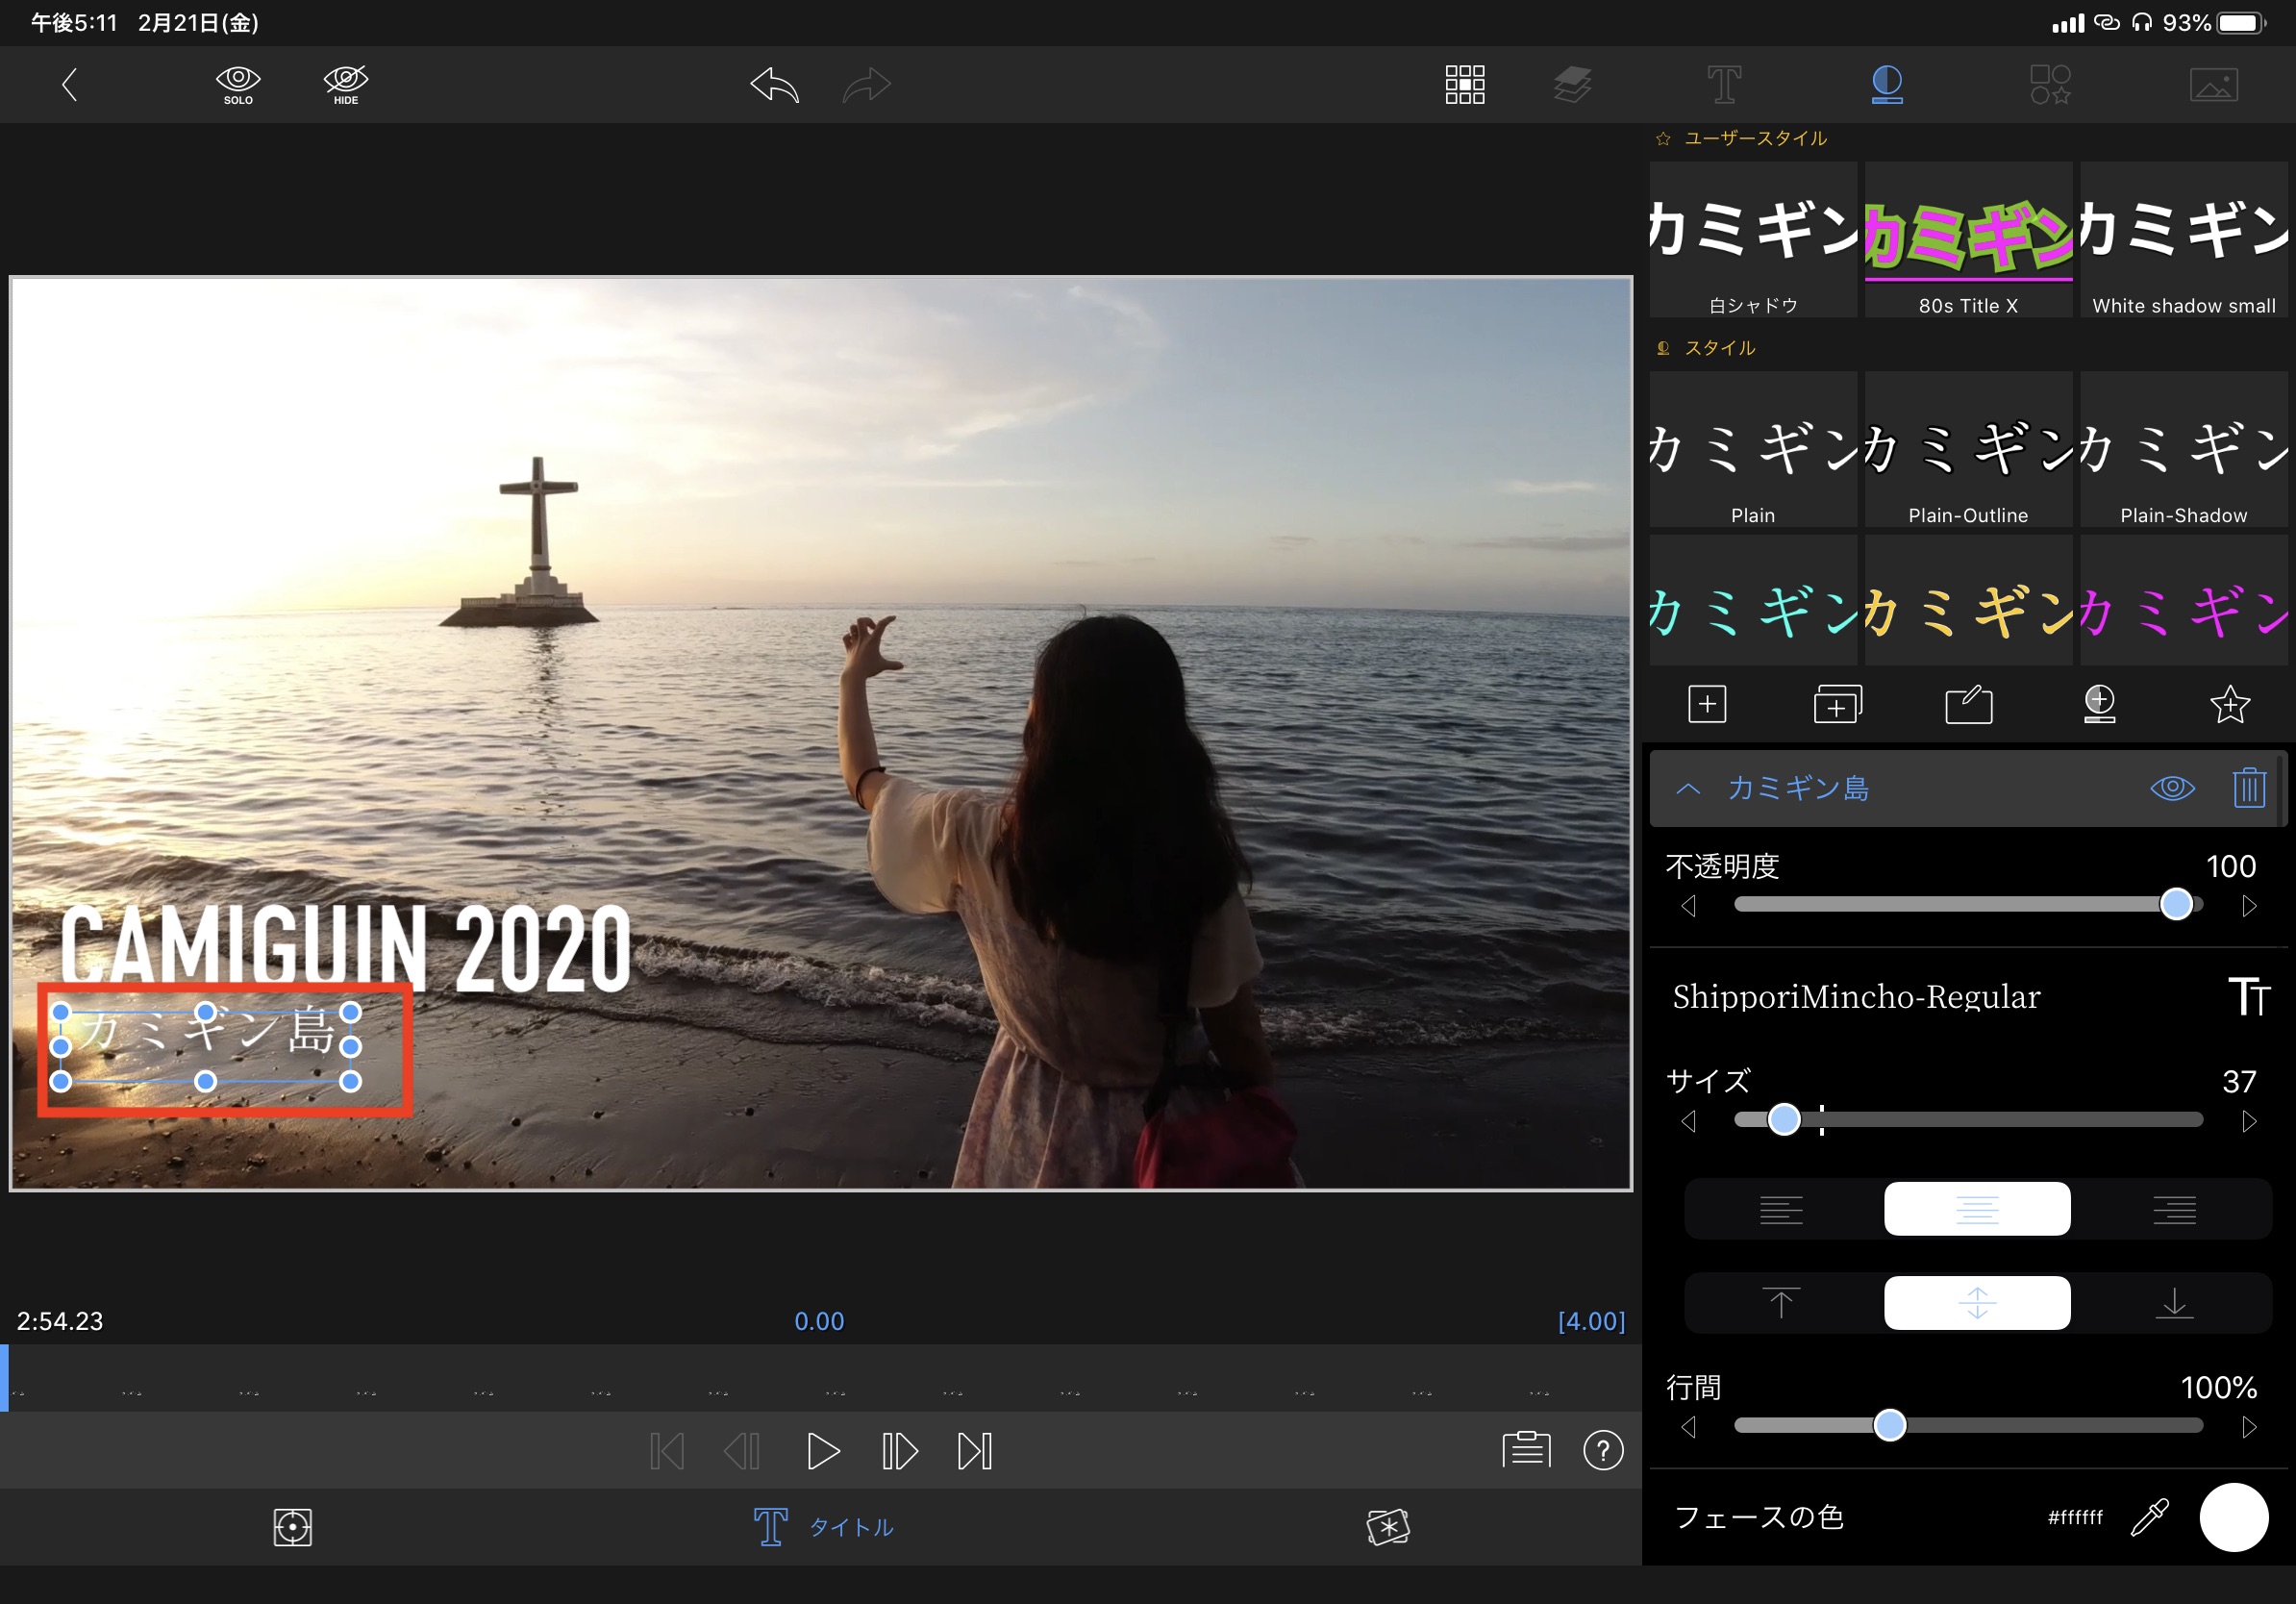Screen dimensions: 2296x1604
Task: Increase size with right stepper arrow
Action: [x=2249, y=1121]
